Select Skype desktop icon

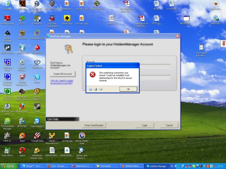click(37, 79)
